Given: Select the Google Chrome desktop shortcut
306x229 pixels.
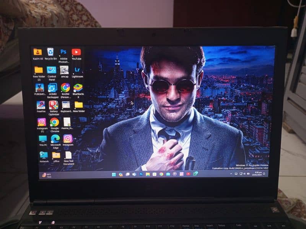Looking at the screenshot, I should click(x=55, y=122).
